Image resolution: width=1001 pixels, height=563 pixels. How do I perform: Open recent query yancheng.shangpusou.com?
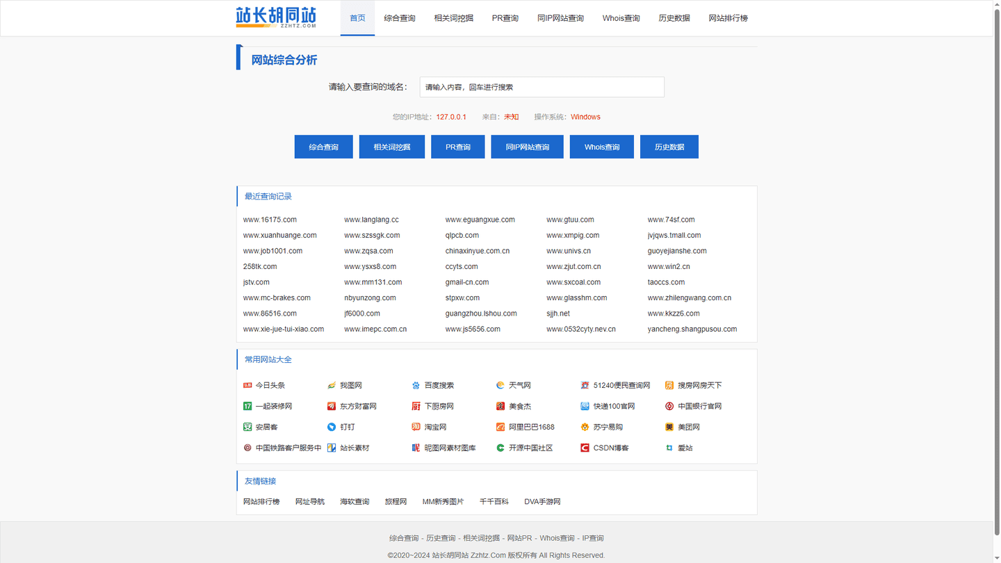point(692,329)
